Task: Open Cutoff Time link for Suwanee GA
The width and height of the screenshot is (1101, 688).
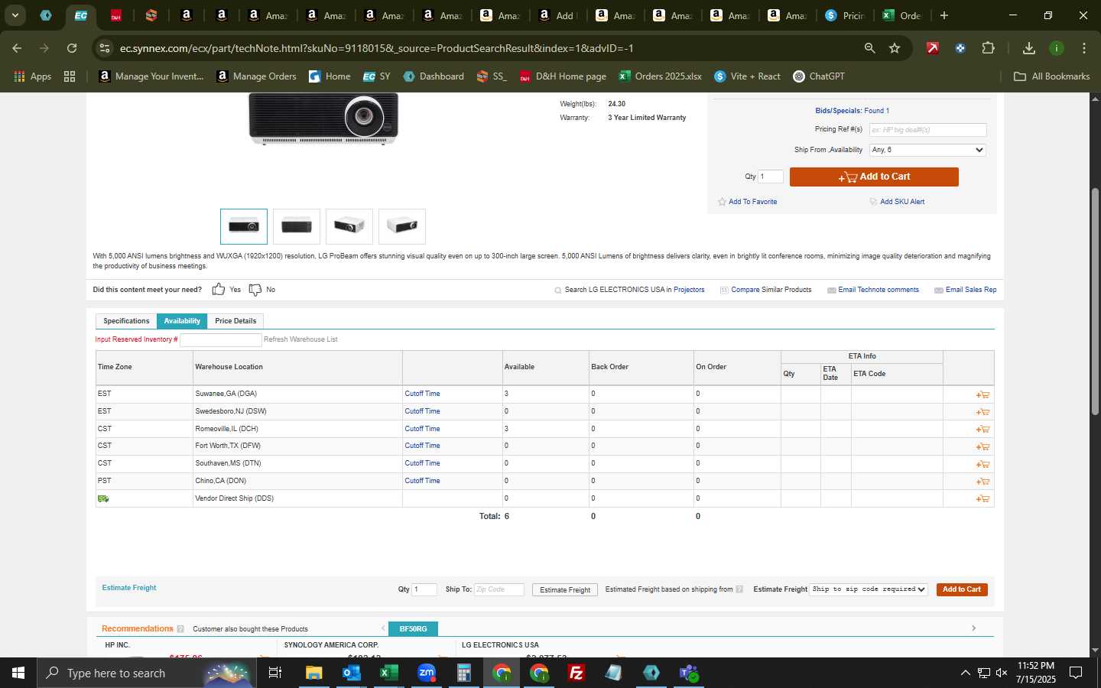Action: [x=422, y=394]
